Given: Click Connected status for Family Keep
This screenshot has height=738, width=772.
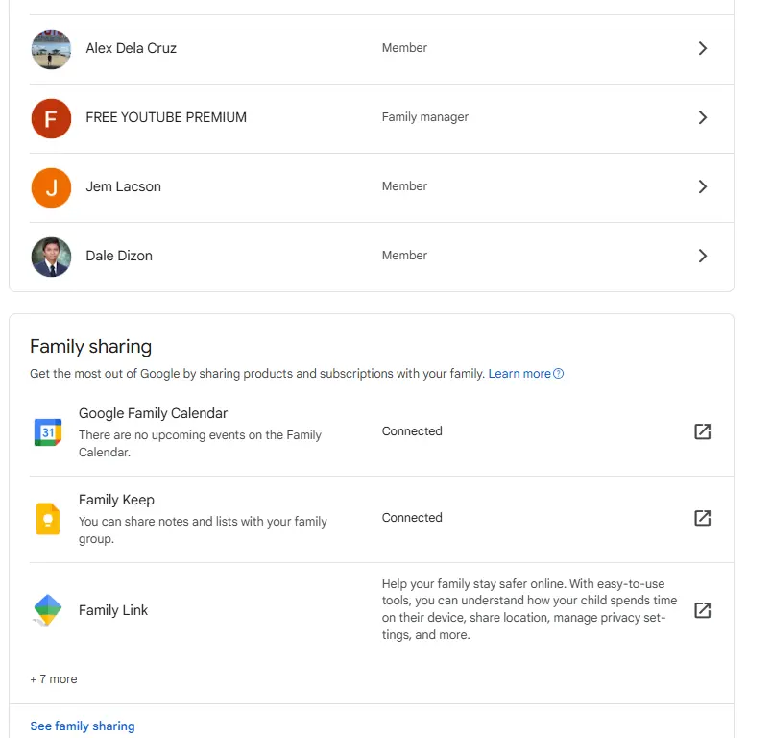Looking at the screenshot, I should [x=412, y=518].
